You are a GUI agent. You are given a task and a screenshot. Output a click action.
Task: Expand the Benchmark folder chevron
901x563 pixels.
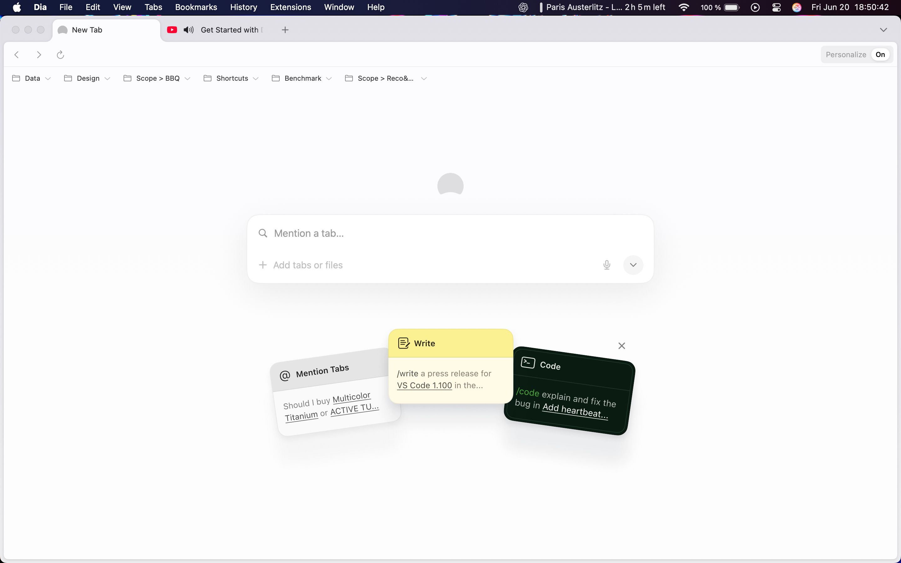tap(329, 79)
